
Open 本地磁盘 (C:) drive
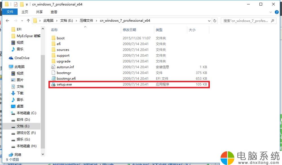point(24,113)
